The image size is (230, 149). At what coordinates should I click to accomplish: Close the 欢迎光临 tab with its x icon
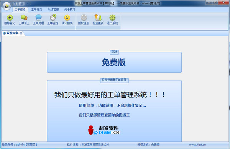point(21,33)
